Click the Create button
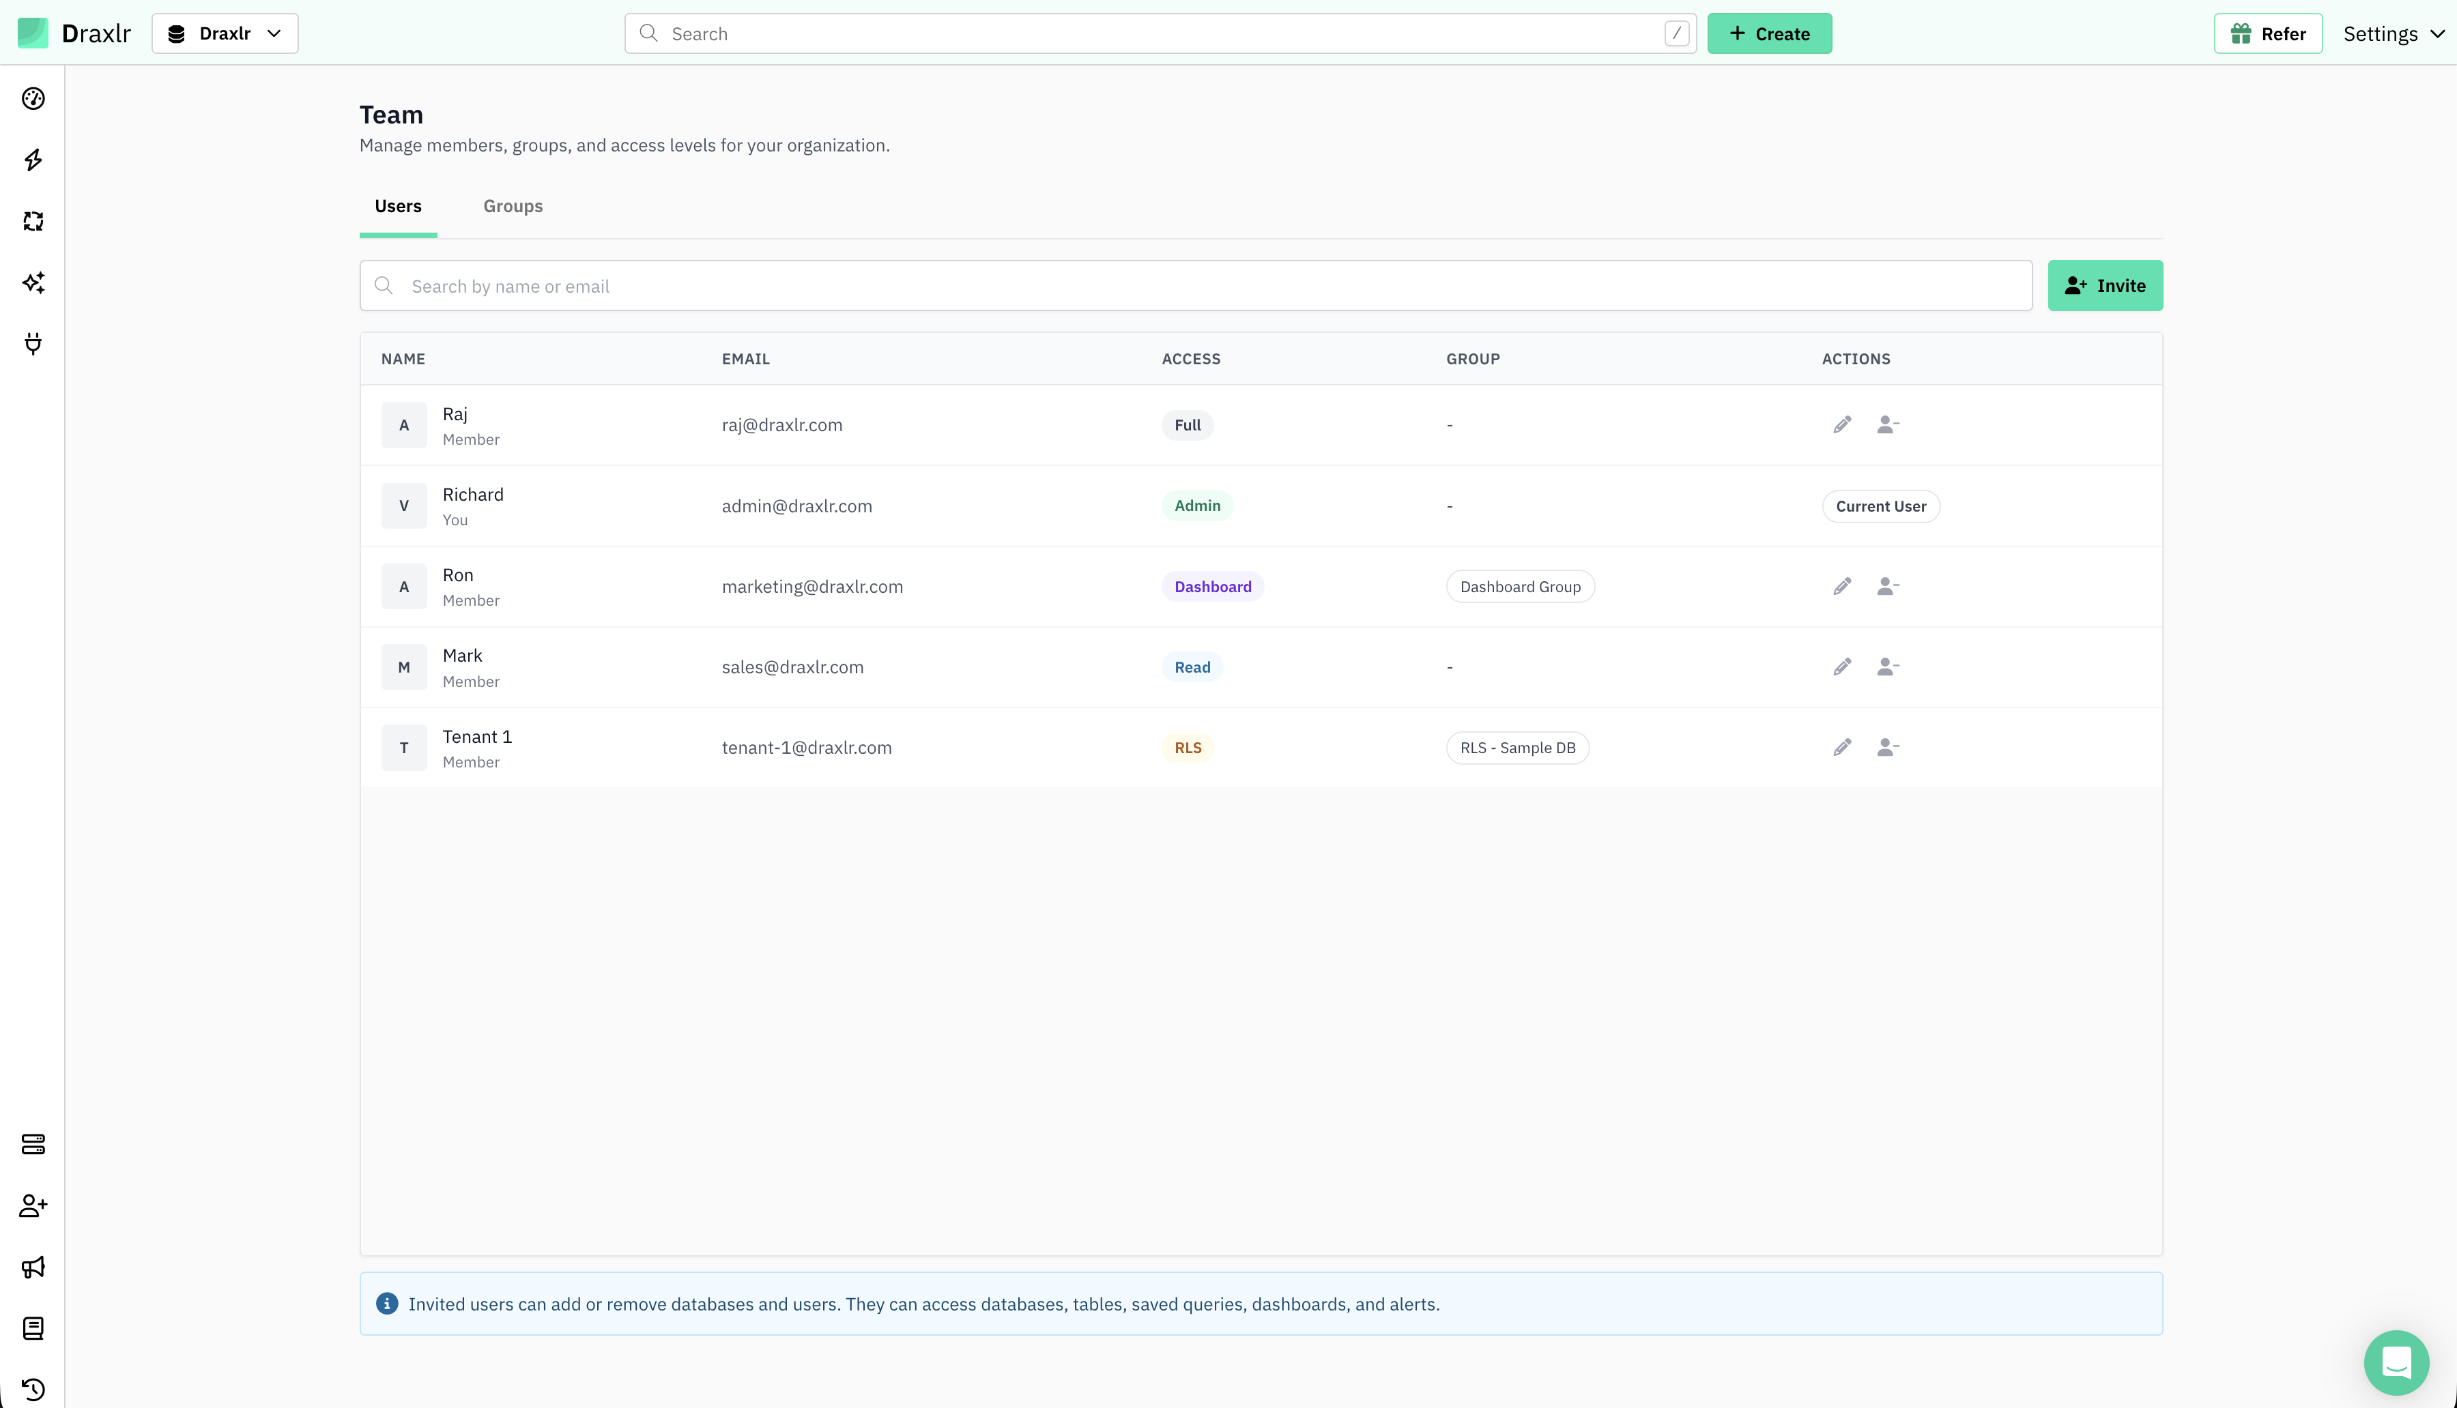This screenshot has height=1408, width=2457. tap(1769, 34)
